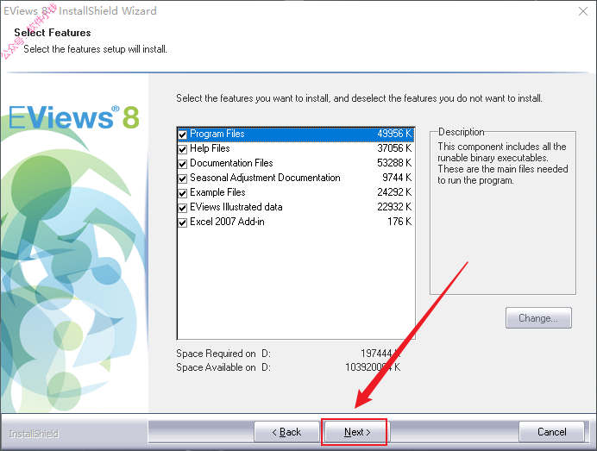597x451 pixels.
Task: Toggle Seasonal Adjustment Documentation checkbox
Action: point(182,179)
